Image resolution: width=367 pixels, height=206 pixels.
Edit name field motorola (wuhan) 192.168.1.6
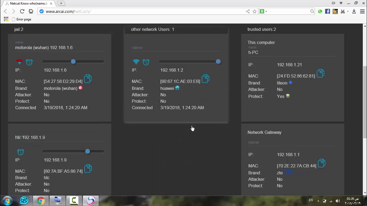[60, 47]
